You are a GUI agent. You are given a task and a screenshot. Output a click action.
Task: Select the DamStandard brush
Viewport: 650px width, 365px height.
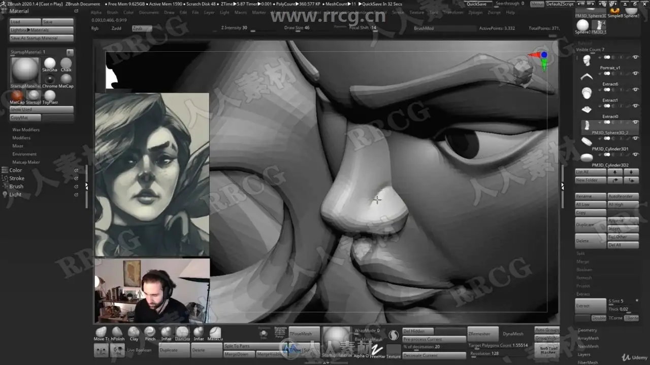[x=182, y=333]
